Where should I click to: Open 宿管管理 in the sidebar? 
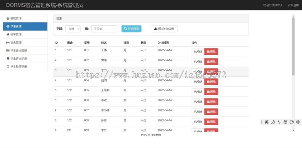point(25,18)
